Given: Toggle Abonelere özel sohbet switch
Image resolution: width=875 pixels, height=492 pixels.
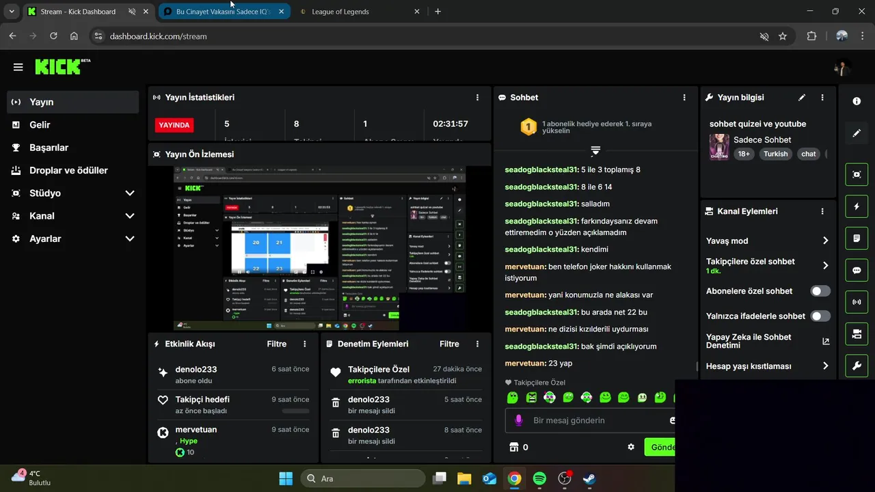Looking at the screenshot, I should pos(820,291).
